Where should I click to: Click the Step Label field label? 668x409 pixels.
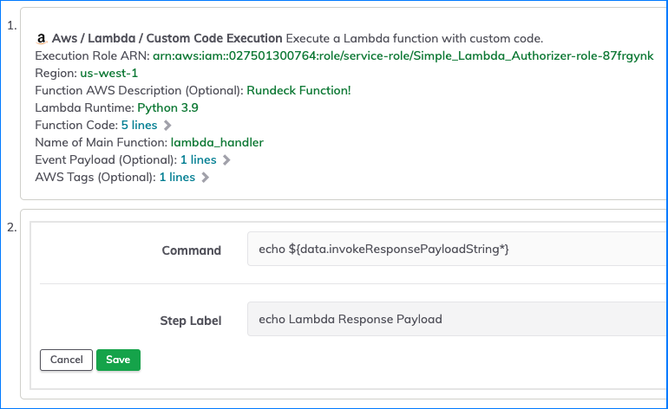[191, 321]
